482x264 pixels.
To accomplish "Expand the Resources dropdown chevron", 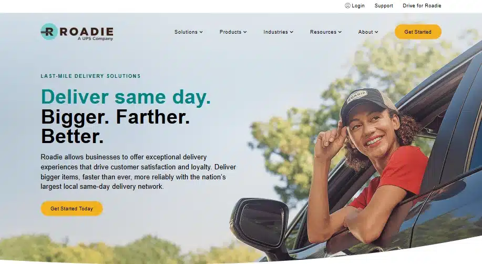I will pos(340,32).
